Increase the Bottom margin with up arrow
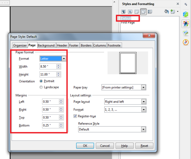Screen dimensions: 191x159 pyautogui.click(x=61, y=124)
